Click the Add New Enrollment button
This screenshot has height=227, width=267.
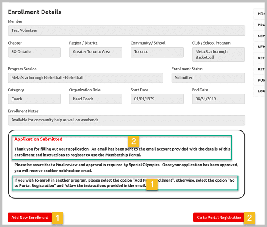coord(30,218)
